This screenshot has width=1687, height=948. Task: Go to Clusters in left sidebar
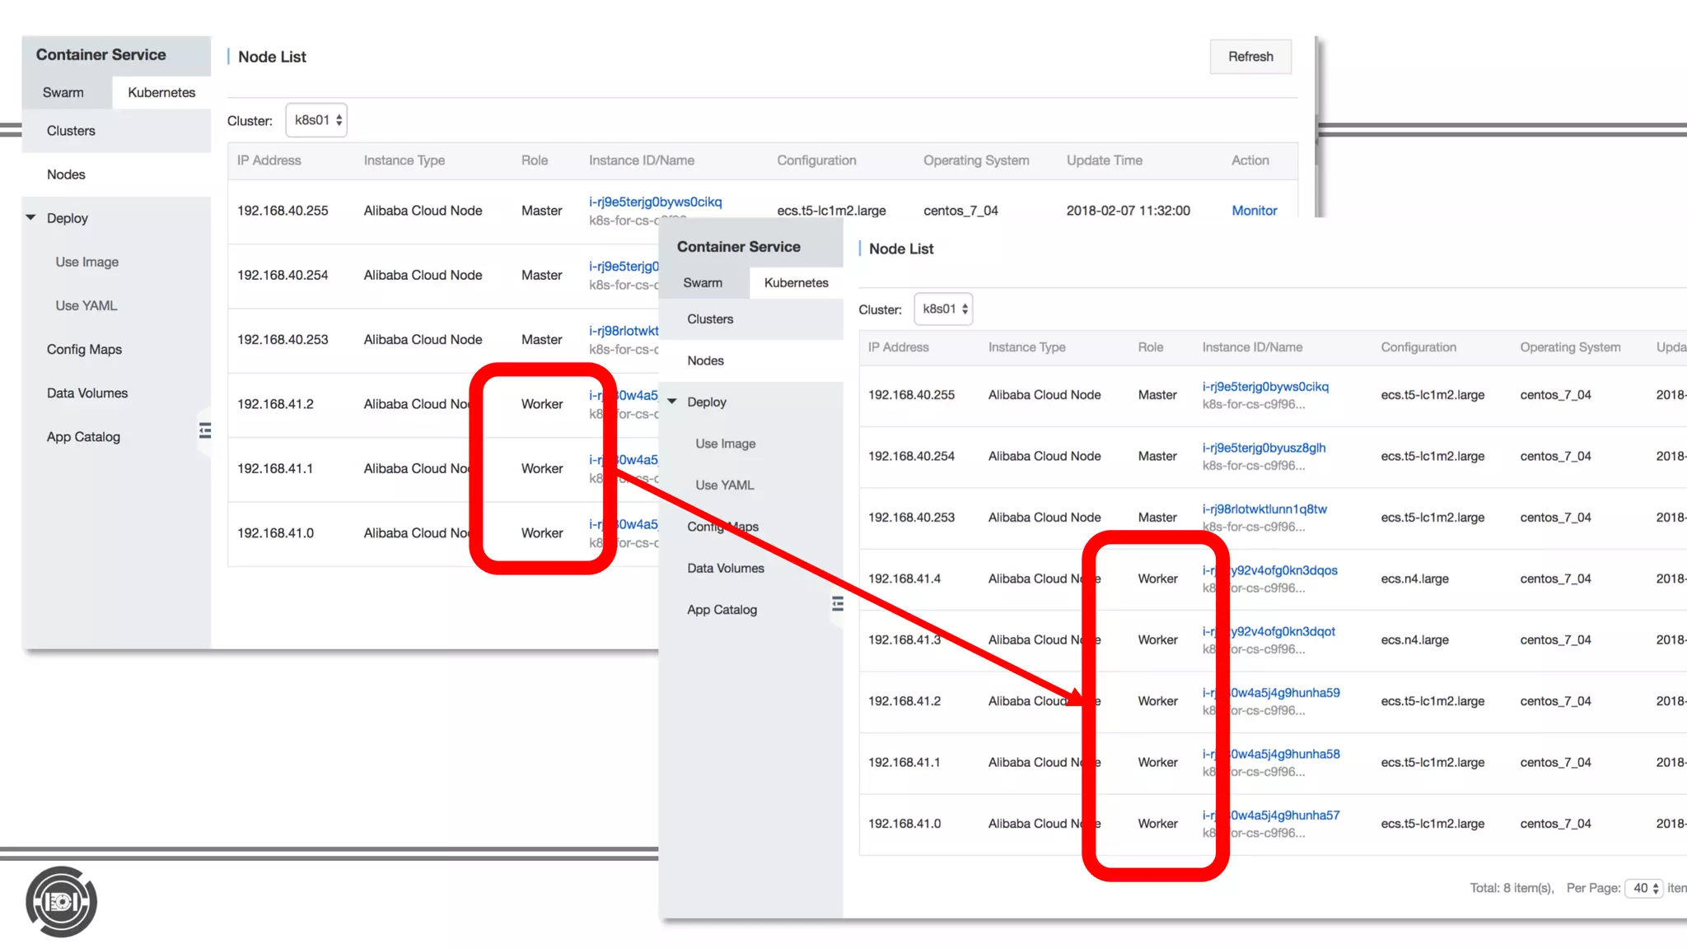[x=71, y=131]
